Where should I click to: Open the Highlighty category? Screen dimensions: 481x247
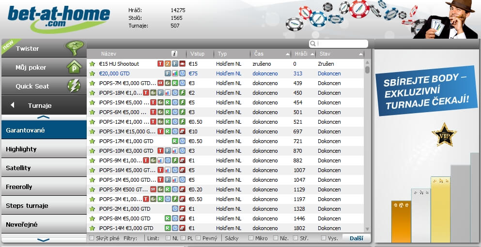click(44, 149)
